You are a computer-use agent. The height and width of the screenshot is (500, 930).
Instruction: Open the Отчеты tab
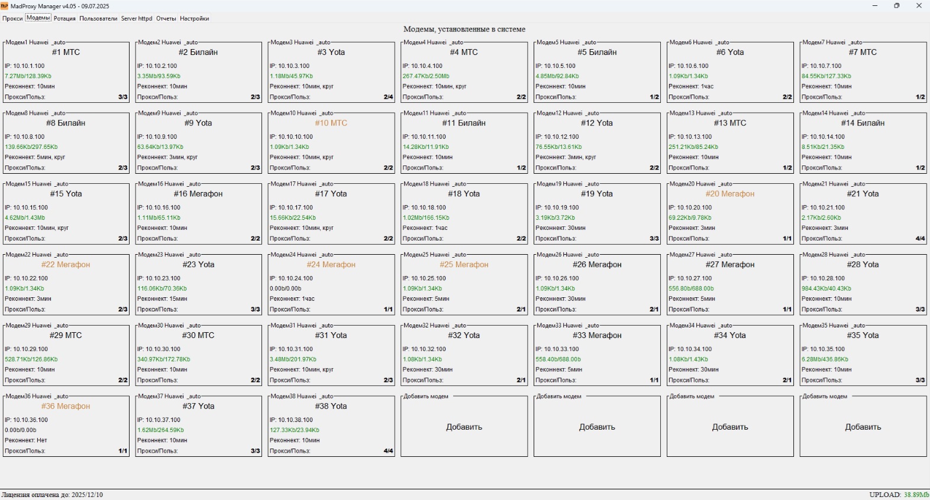[x=166, y=18]
